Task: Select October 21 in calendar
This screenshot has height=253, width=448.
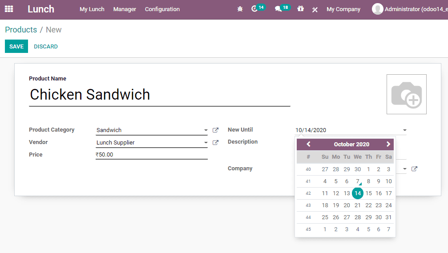Action: (x=358, y=205)
